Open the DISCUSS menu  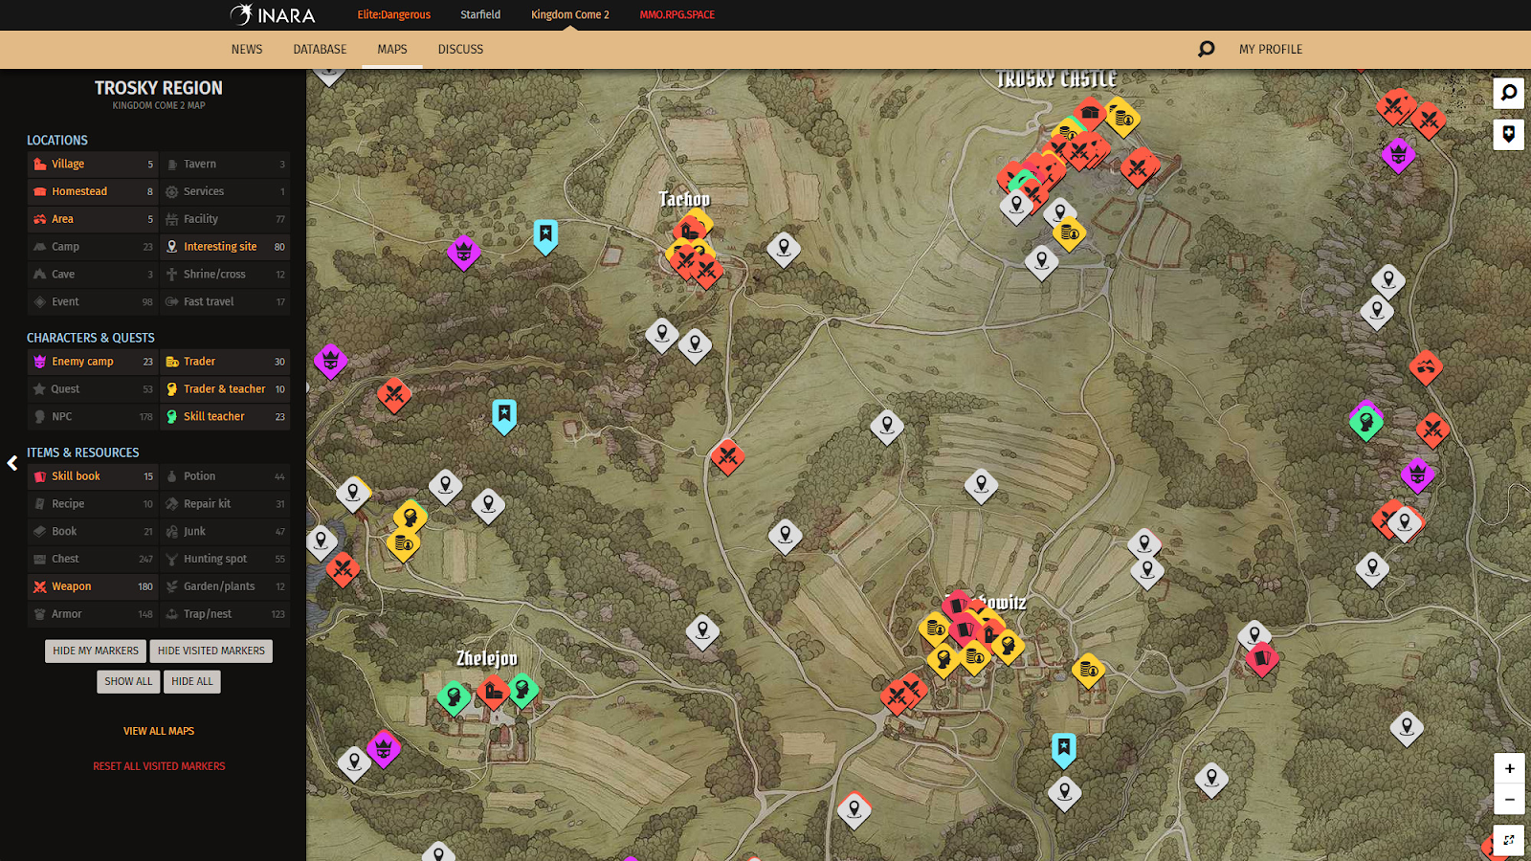460,49
